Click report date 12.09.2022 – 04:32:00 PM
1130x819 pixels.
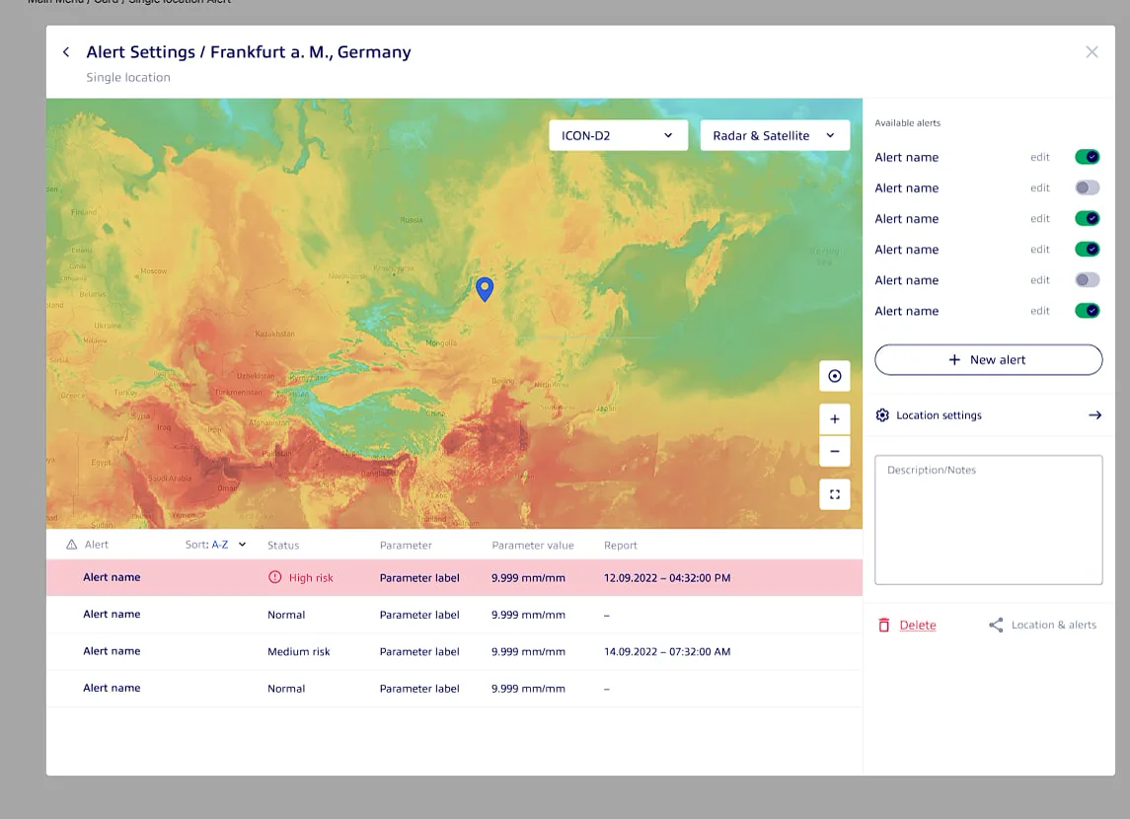point(667,577)
